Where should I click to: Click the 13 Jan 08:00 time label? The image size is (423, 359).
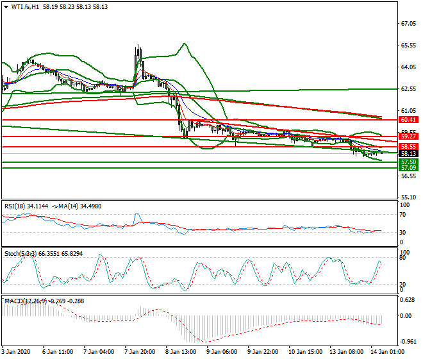click(x=346, y=352)
